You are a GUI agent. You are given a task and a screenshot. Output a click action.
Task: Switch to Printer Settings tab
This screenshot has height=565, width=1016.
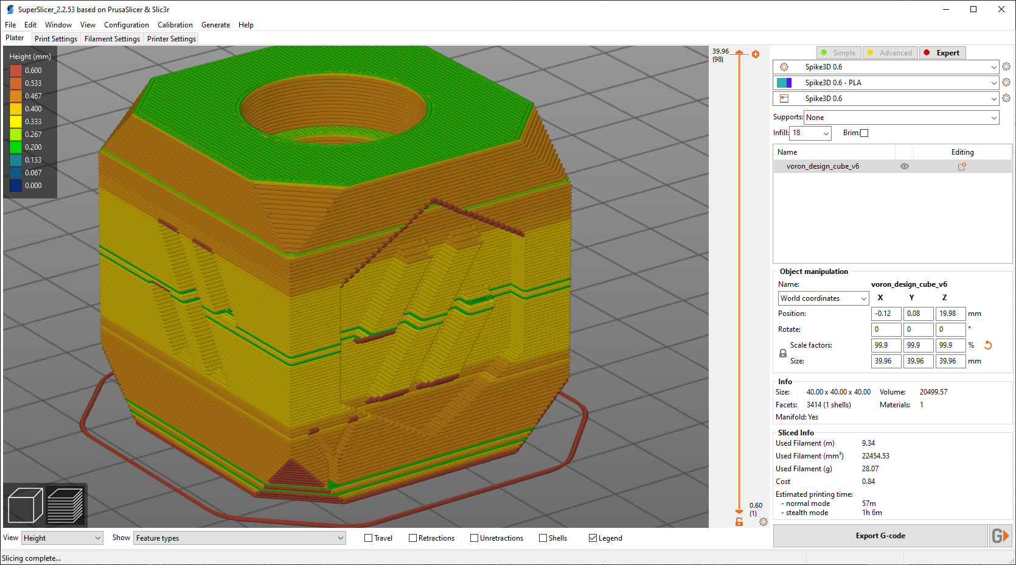(x=172, y=39)
